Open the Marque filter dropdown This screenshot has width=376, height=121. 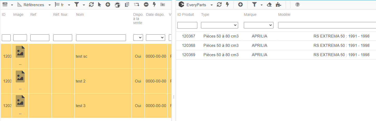pyautogui.click(x=258, y=25)
